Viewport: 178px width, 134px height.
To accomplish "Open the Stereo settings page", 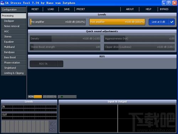I will (14, 36).
